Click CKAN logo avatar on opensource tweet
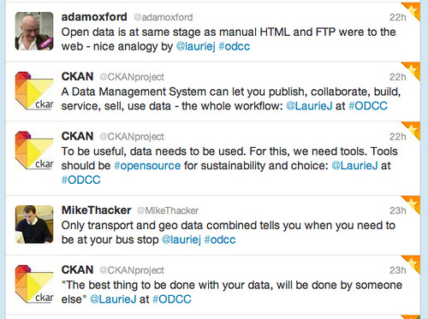This screenshot has width=428, height=319. 34,151
